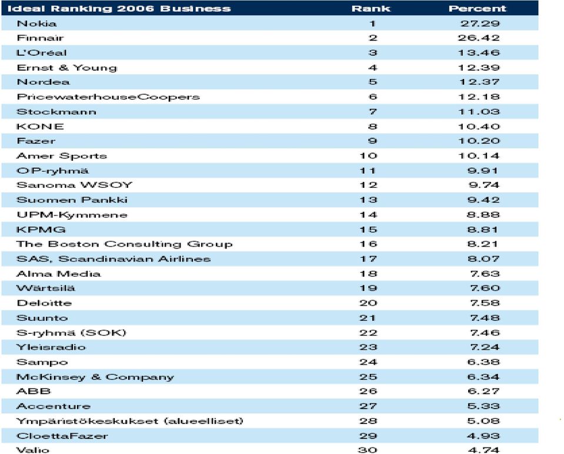The width and height of the screenshot is (564, 454).
Task: Click the 11.03 percent cell
Action: tap(479, 112)
